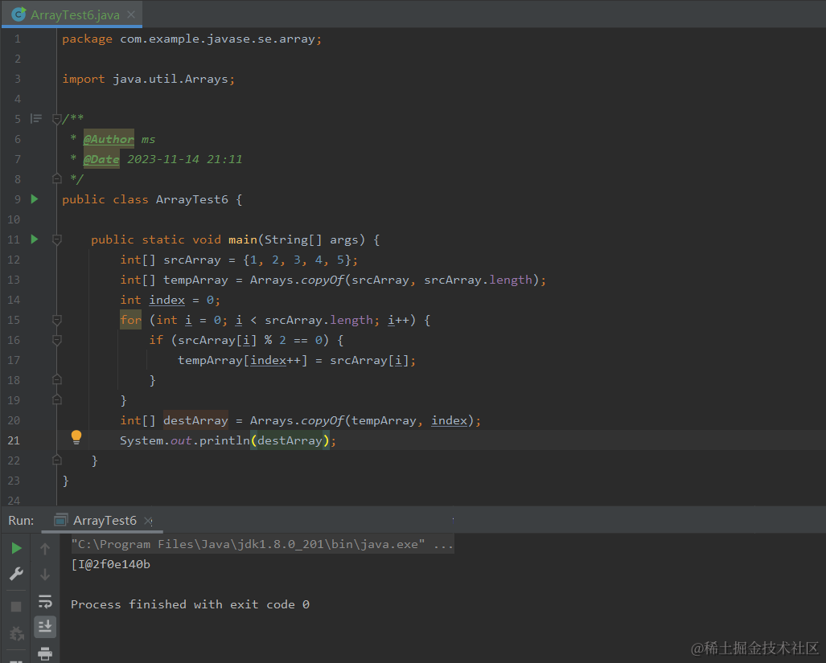Close the ArrayTest6.java editor tab

(x=131, y=14)
